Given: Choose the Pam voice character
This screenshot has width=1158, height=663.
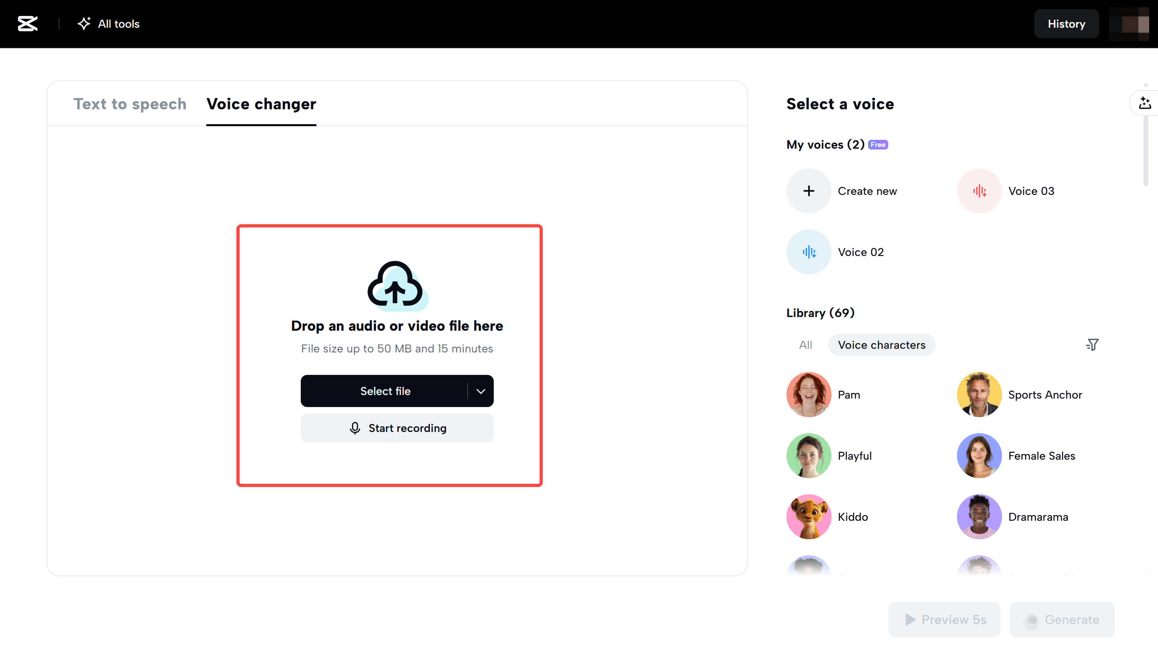Looking at the screenshot, I should click(x=809, y=395).
